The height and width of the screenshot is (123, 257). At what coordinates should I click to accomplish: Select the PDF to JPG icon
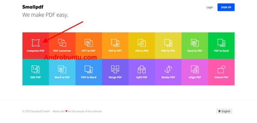click(x=168, y=43)
